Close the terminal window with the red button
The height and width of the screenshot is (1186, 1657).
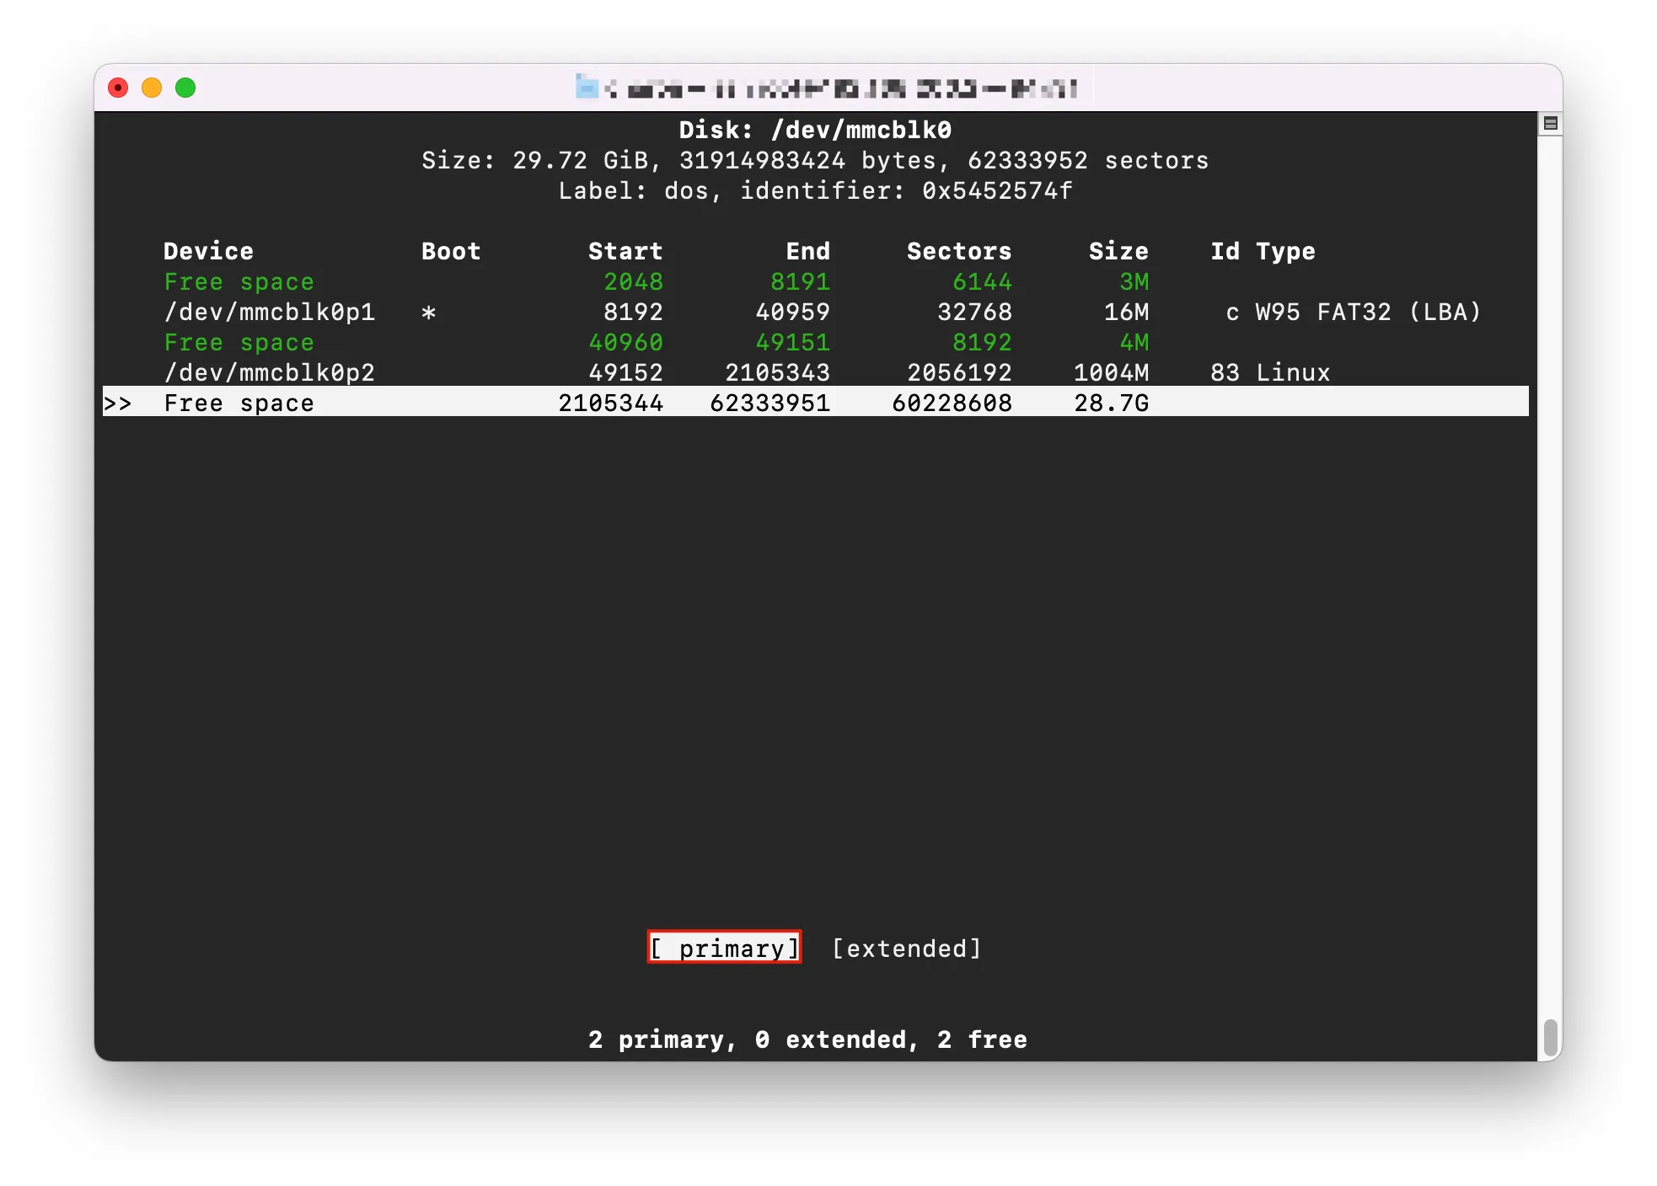118,88
